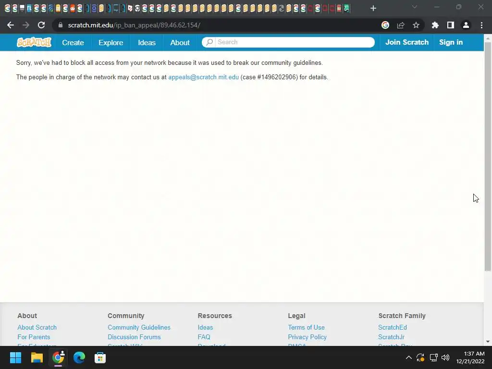Screen dimensions: 492x369
Task: Click the 'Resources' footer heading
Action: (215, 316)
